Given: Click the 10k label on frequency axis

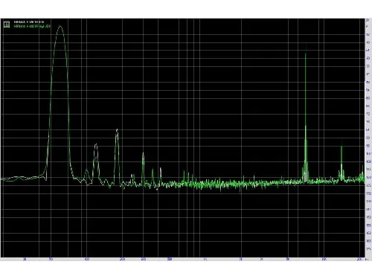Looking at the screenshot, I should tap(324, 260).
